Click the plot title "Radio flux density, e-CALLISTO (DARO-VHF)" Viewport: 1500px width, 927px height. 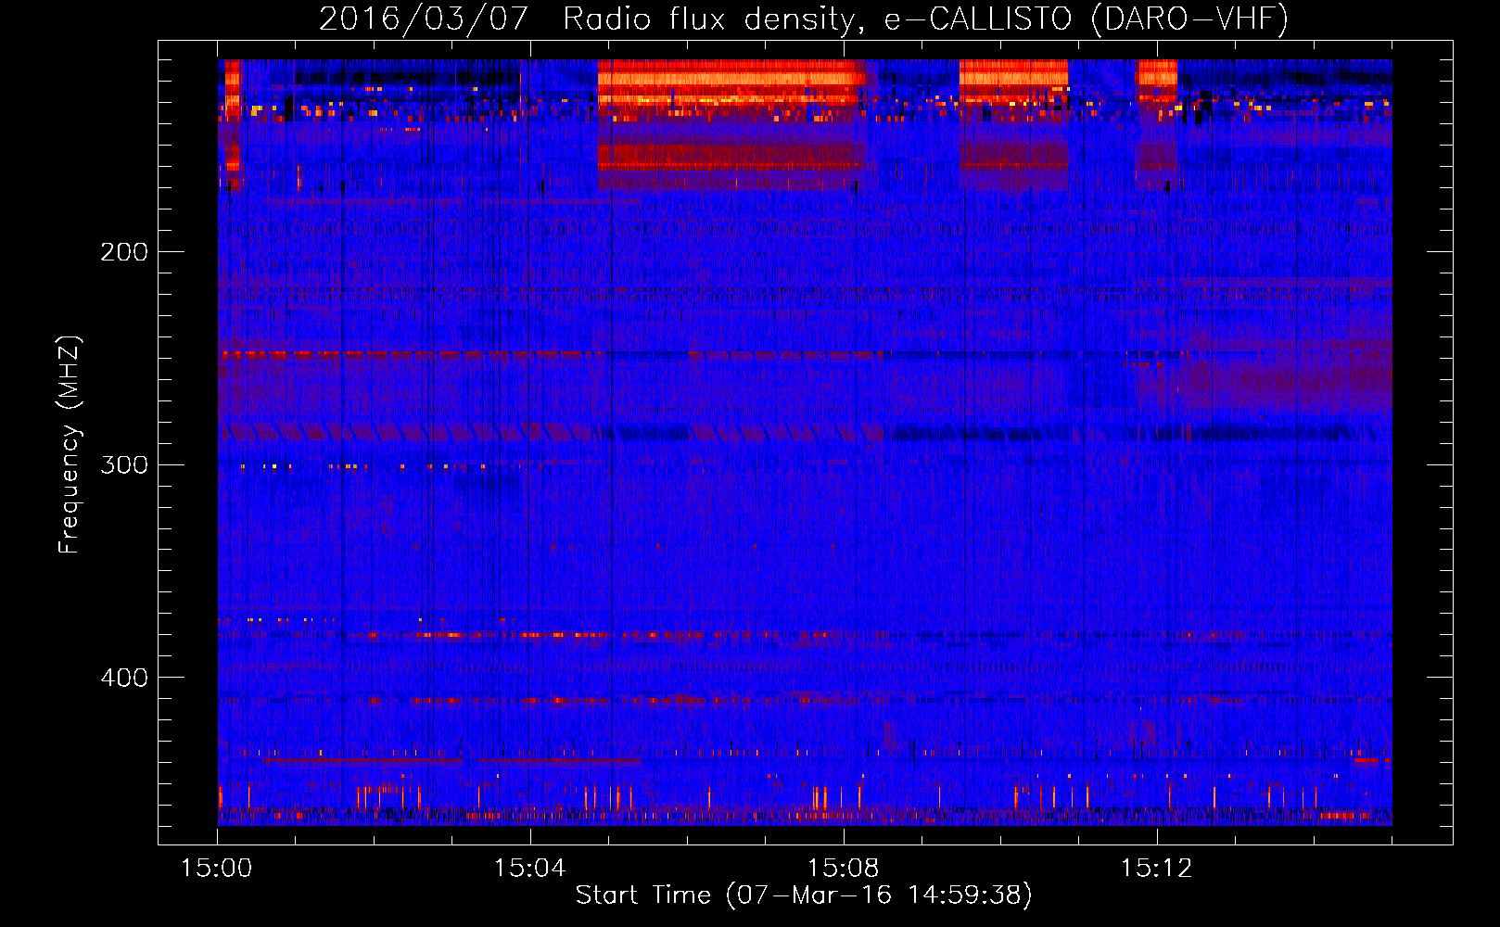(x=926, y=19)
